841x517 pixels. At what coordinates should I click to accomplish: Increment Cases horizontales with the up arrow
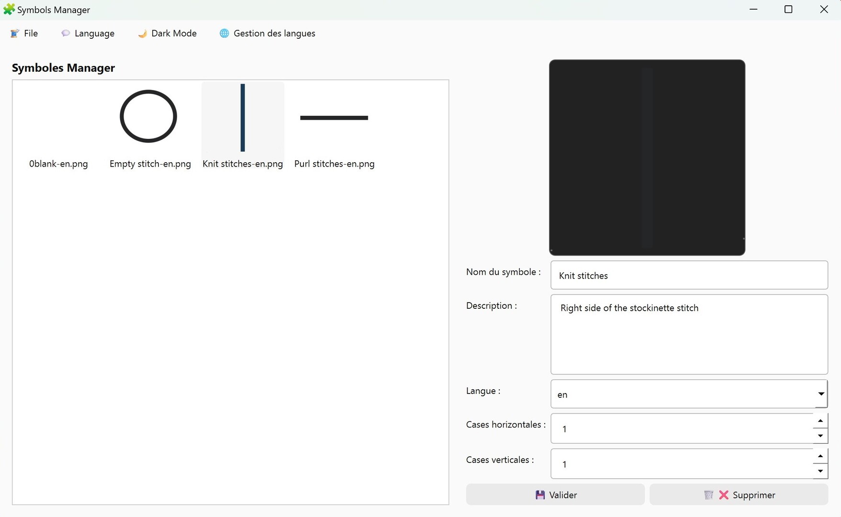click(820, 421)
